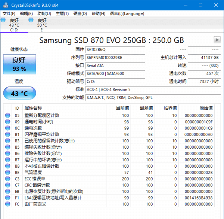Open the 主题(T) menu
224x219 pixels.
point(62,13)
